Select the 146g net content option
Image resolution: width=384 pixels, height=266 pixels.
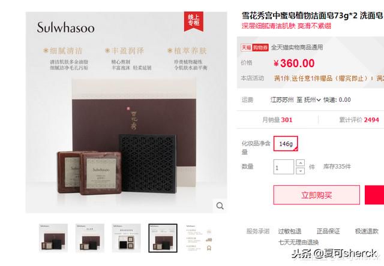tap(286, 144)
